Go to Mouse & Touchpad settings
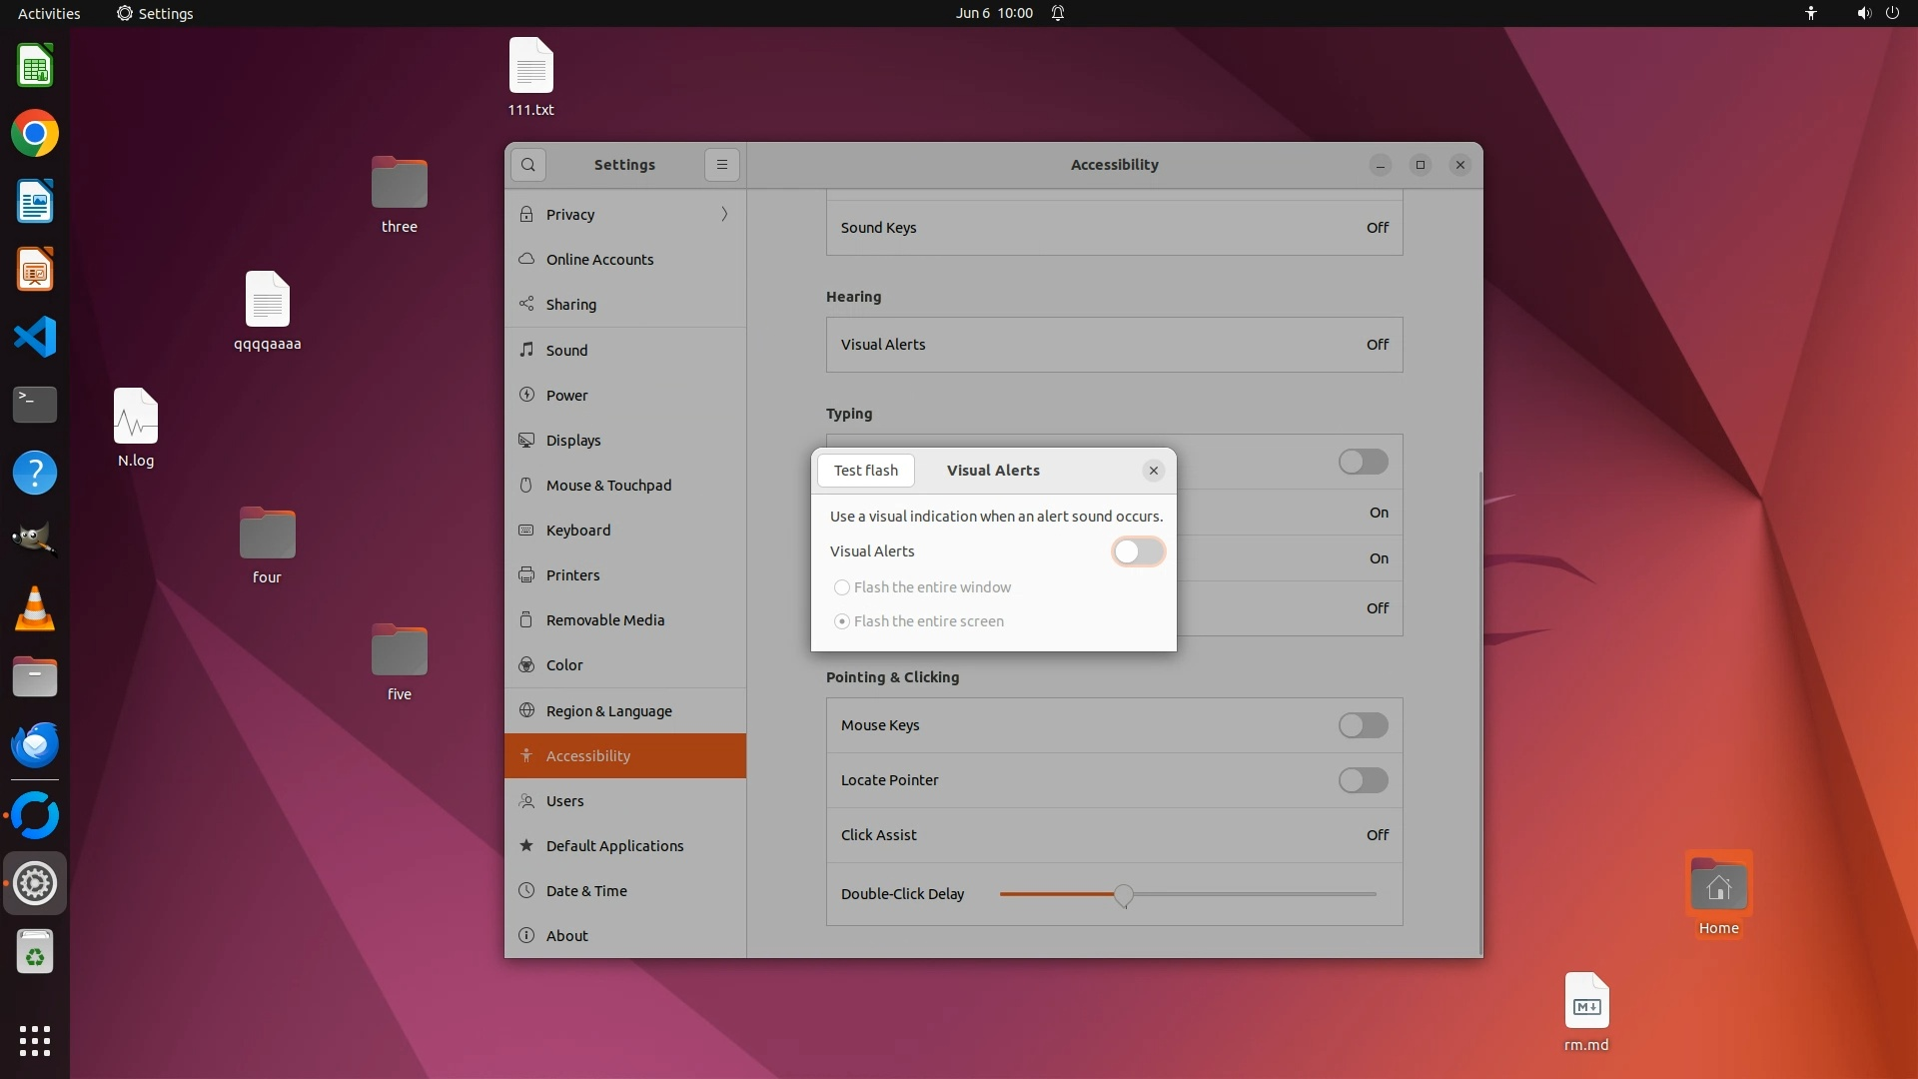The height and width of the screenshot is (1079, 1918). [x=608, y=486]
